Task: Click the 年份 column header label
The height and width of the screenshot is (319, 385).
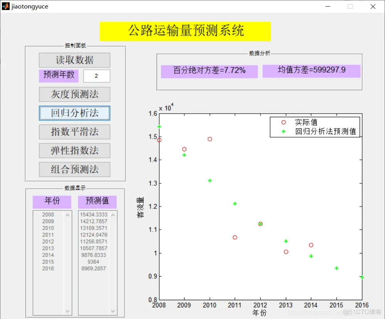Action: tap(52, 202)
